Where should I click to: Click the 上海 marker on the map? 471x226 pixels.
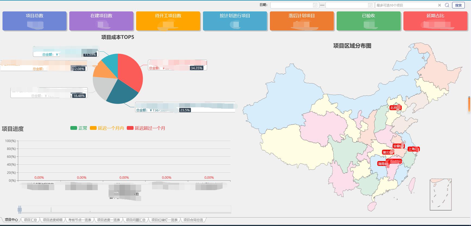click(413, 149)
